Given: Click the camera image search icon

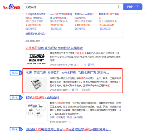Looking at the screenshot, I should tap(119, 7).
